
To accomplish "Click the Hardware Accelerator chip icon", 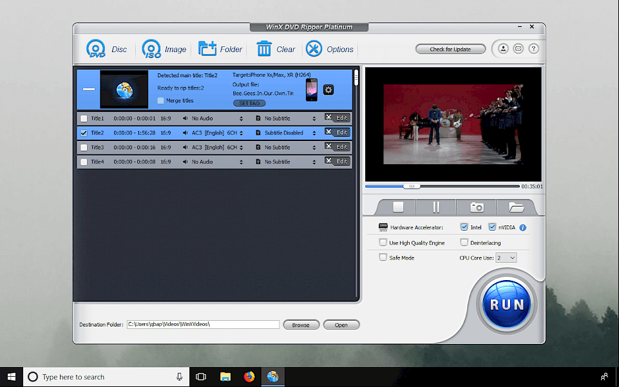I will tap(383, 227).
